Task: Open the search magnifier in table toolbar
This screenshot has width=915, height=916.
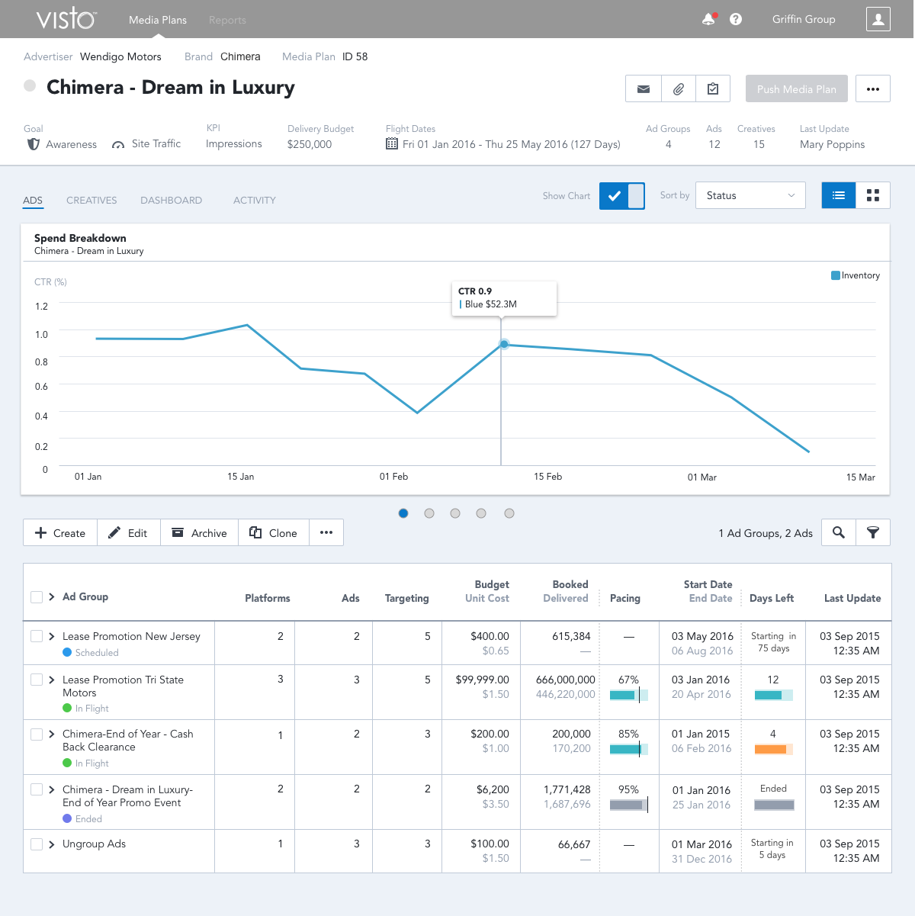Action: pyautogui.click(x=839, y=532)
